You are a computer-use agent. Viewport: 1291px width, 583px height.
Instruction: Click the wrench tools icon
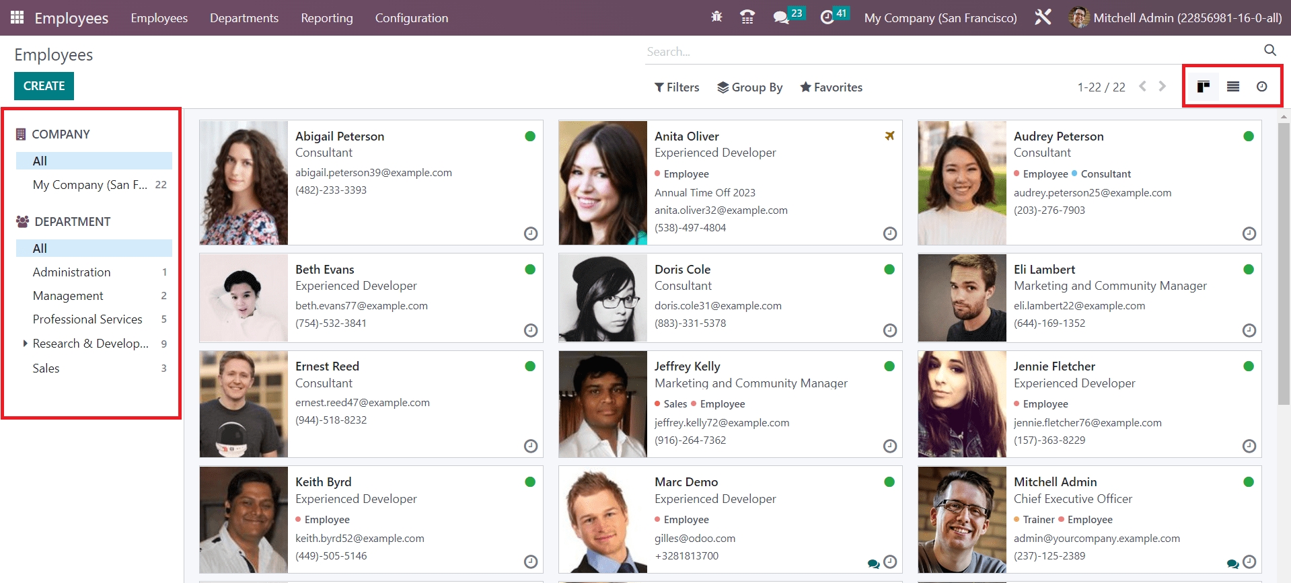coord(1043,17)
